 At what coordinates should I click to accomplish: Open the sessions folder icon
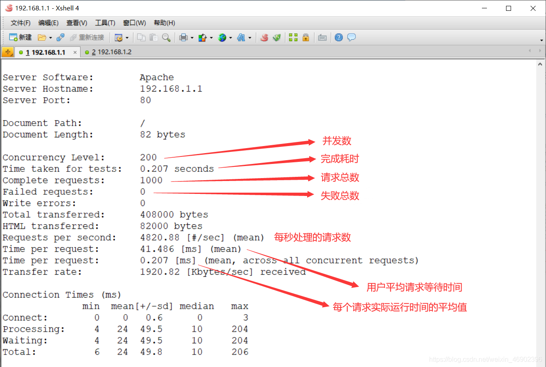pos(42,37)
